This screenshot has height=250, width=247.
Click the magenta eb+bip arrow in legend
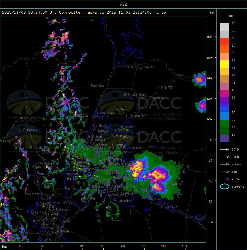(224, 179)
